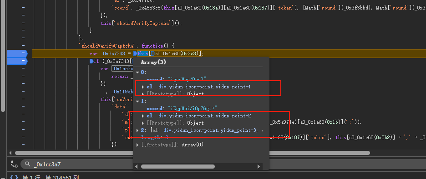Toggle the blue breakpoint on the 'if' line gutter

pyautogui.click(x=17, y=61)
